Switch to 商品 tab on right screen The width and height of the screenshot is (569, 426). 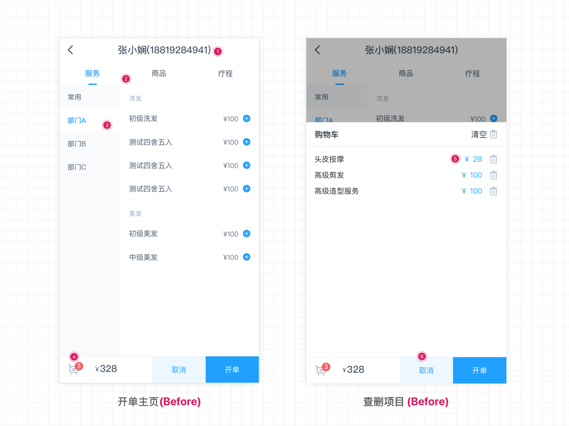[x=406, y=73]
